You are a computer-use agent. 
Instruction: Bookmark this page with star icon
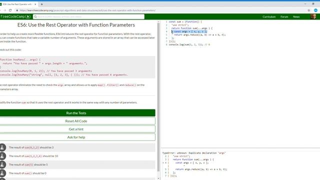click(x=309, y=10)
